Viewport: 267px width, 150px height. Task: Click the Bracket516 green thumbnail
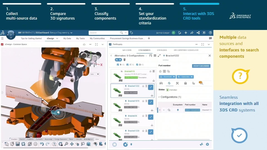point(117,76)
